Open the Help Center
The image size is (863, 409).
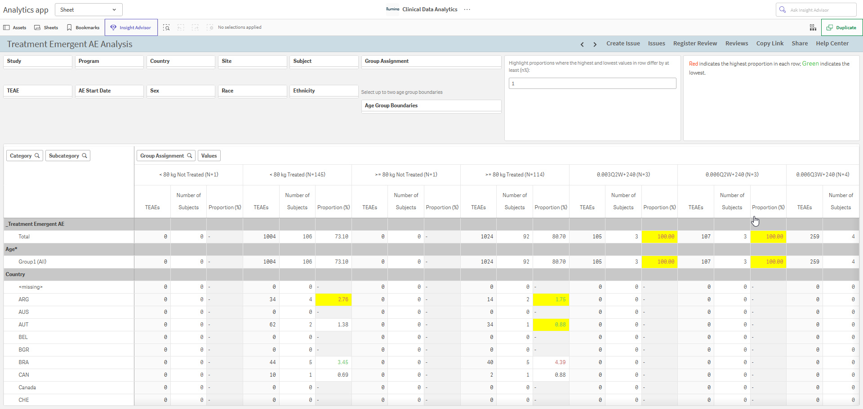click(832, 44)
